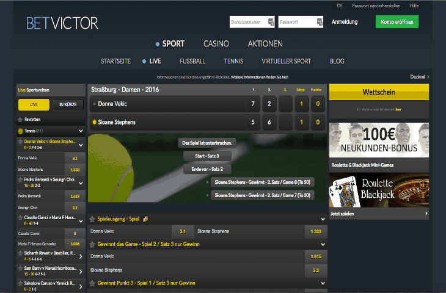Select Sloane Stephens odds 1.333 in Spielausgang

tap(316, 231)
